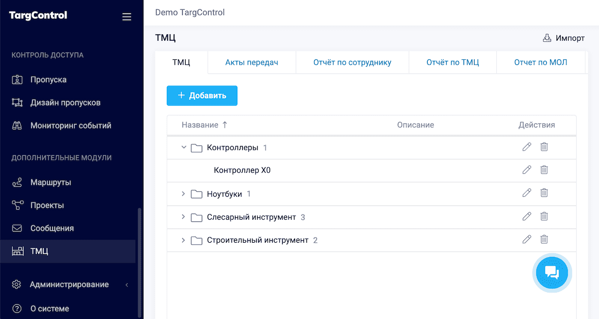Collapse the Контроллеры folder
The height and width of the screenshot is (319, 599).
(x=183, y=147)
